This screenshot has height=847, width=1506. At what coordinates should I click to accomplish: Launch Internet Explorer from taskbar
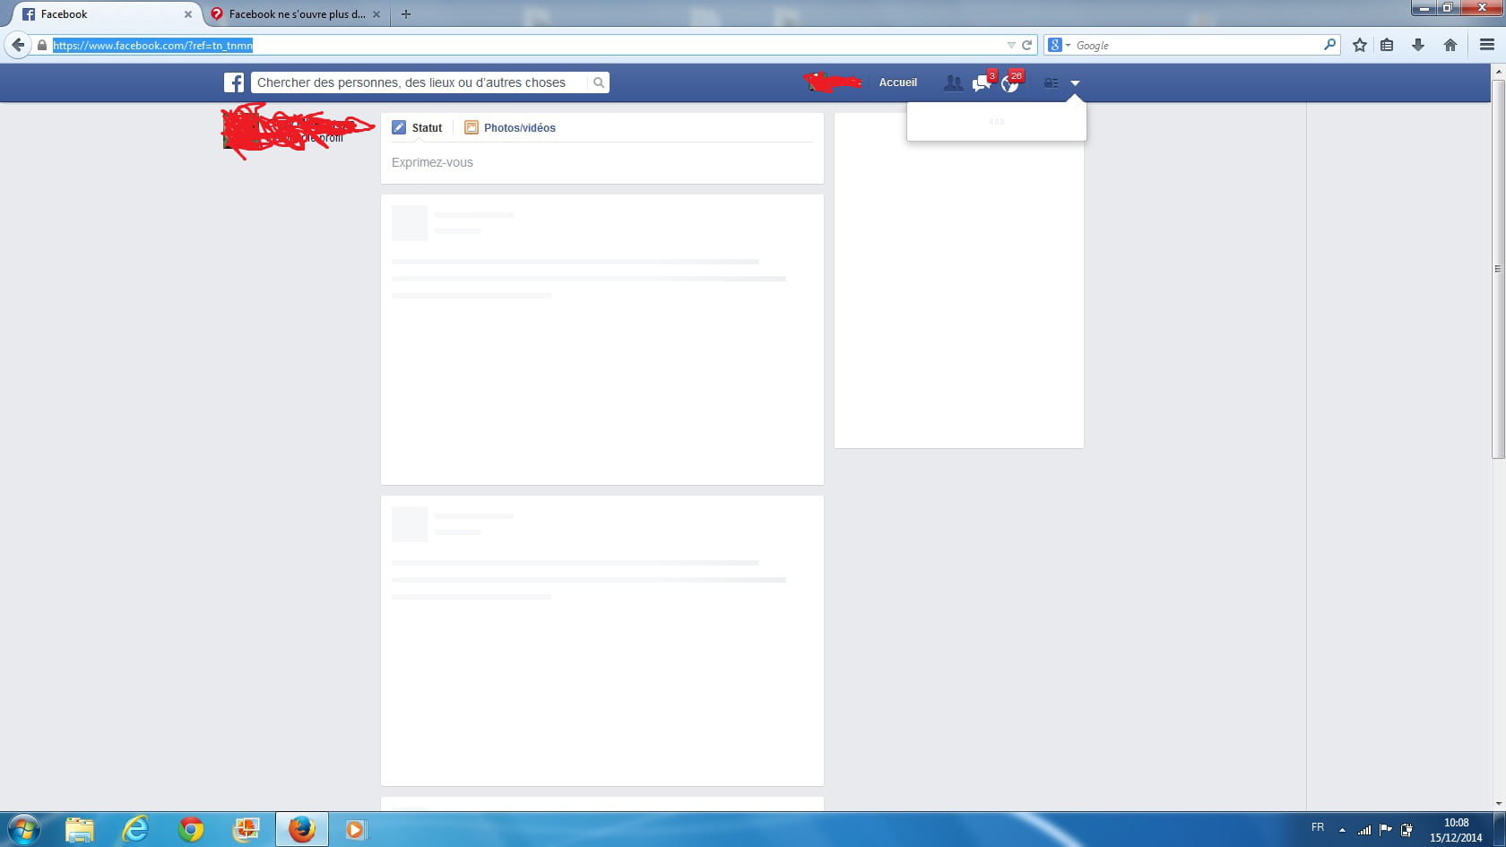[135, 830]
